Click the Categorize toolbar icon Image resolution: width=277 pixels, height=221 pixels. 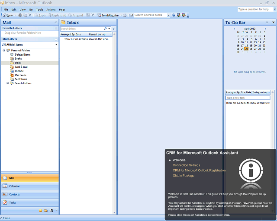tap(88, 15)
